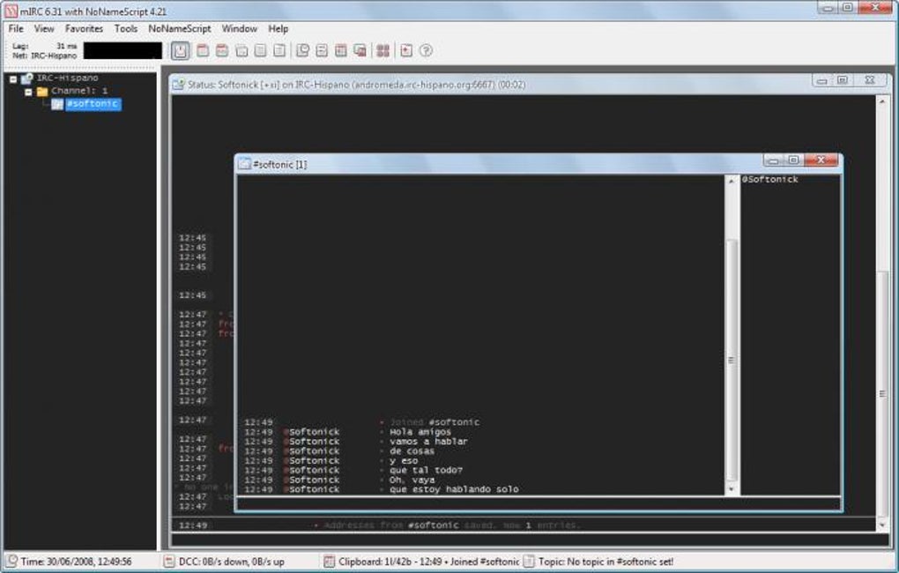Close the #softonic channel window
The height and width of the screenshot is (573, 899).
click(821, 160)
